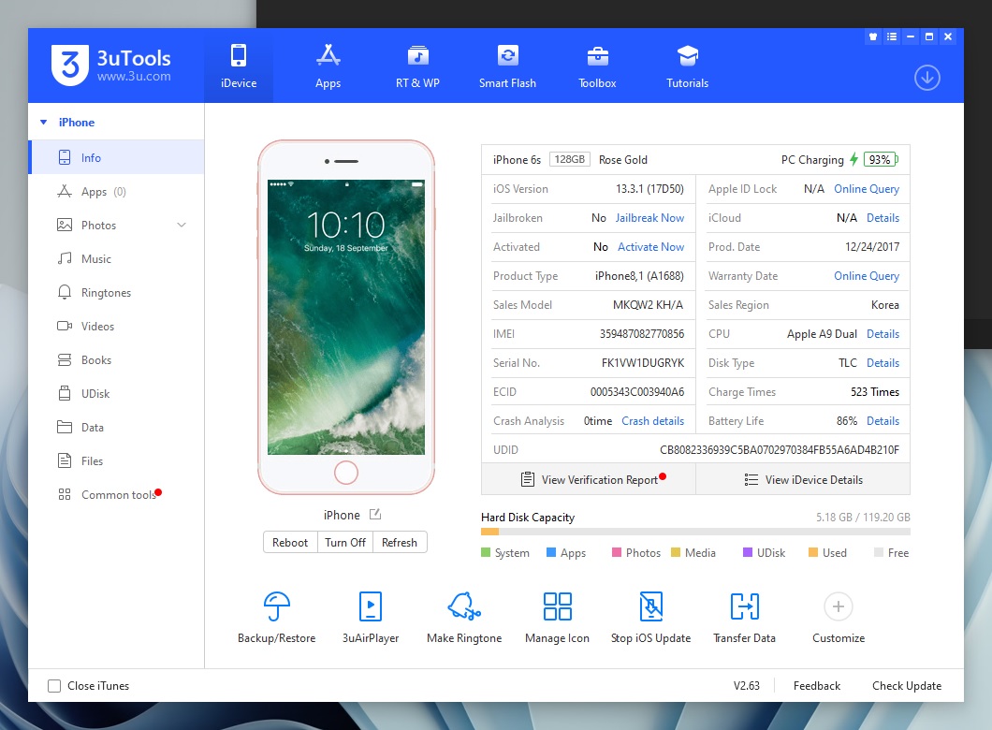Click the Customize plus icon
The height and width of the screenshot is (730, 992).
coord(839,606)
